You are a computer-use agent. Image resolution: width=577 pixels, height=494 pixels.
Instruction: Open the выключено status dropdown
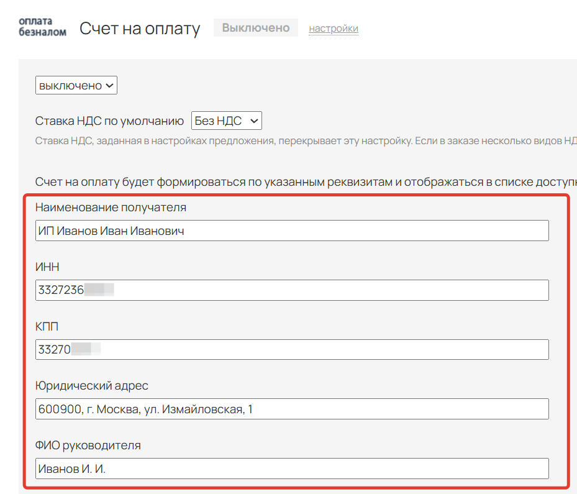tap(76, 86)
